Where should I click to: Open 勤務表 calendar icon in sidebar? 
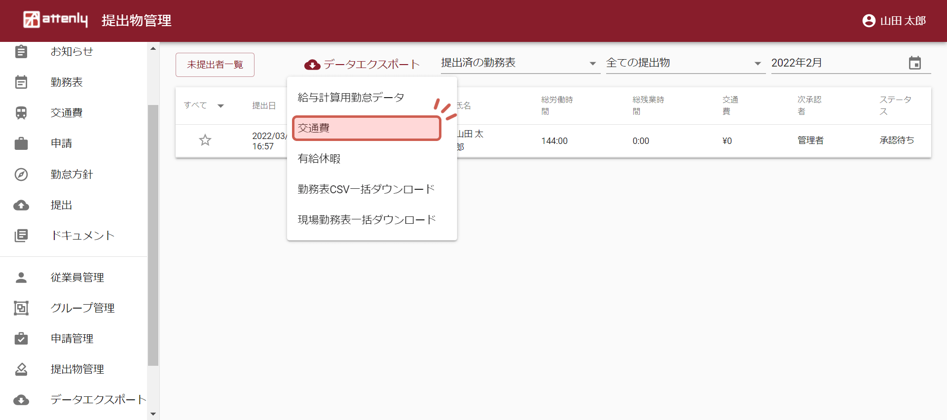[x=21, y=82]
